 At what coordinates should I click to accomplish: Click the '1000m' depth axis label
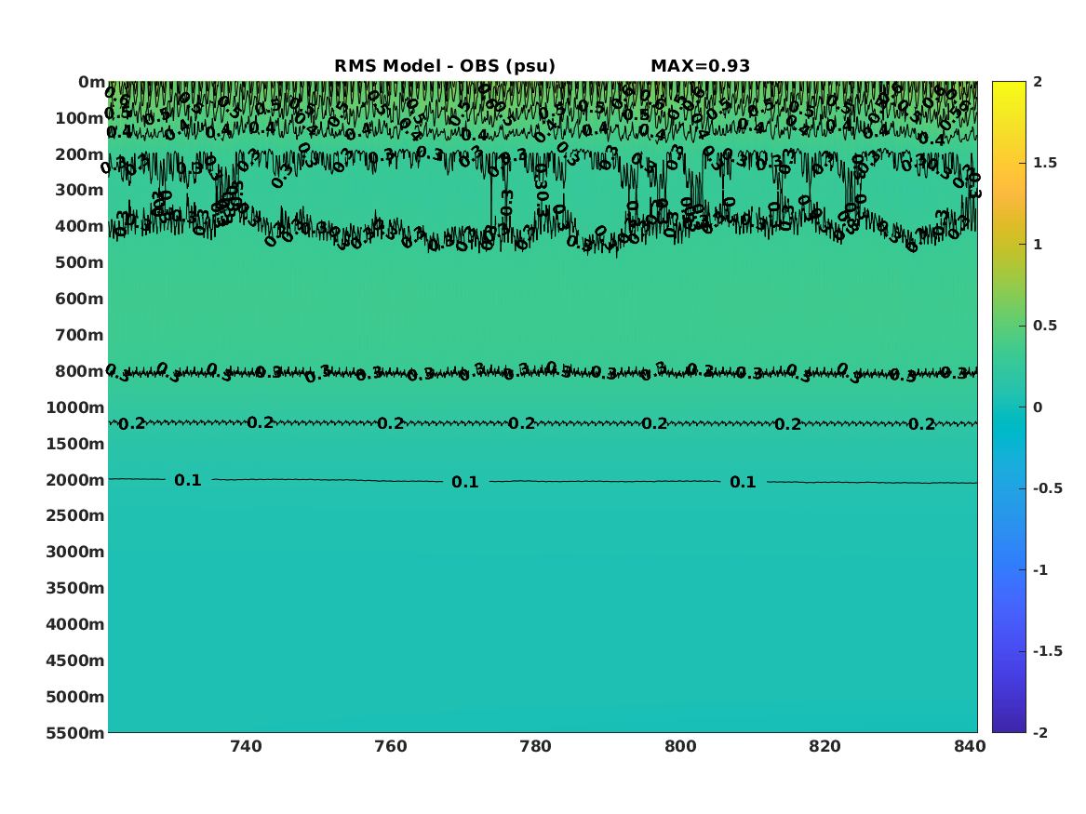click(x=75, y=407)
